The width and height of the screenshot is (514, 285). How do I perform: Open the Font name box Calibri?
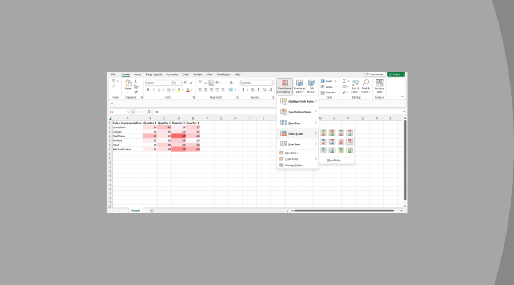159,83
